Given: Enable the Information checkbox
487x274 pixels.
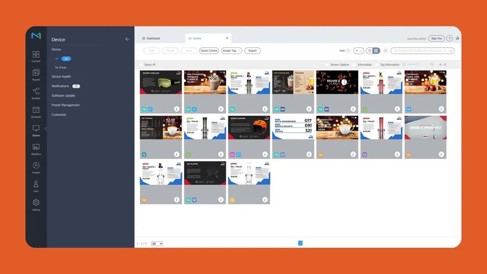Looking at the screenshot, I should pos(354,64).
